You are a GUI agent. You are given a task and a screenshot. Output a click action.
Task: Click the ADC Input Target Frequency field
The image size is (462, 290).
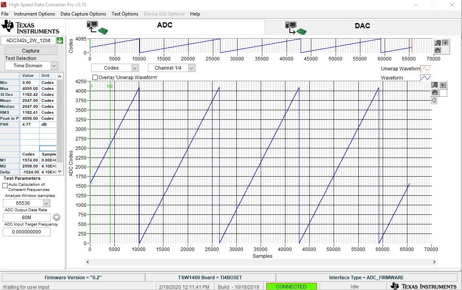27,232
